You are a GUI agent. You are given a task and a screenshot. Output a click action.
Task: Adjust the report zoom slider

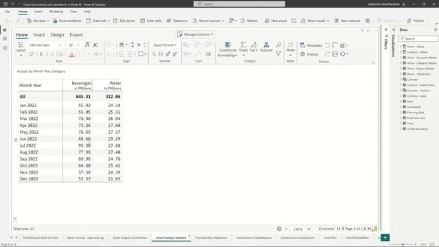(x=403, y=244)
